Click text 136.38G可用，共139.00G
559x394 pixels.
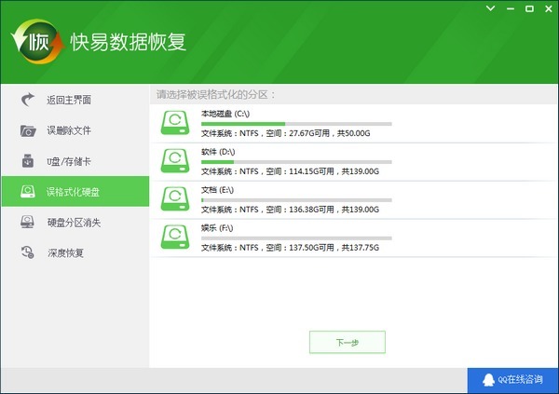[x=334, y=210]
